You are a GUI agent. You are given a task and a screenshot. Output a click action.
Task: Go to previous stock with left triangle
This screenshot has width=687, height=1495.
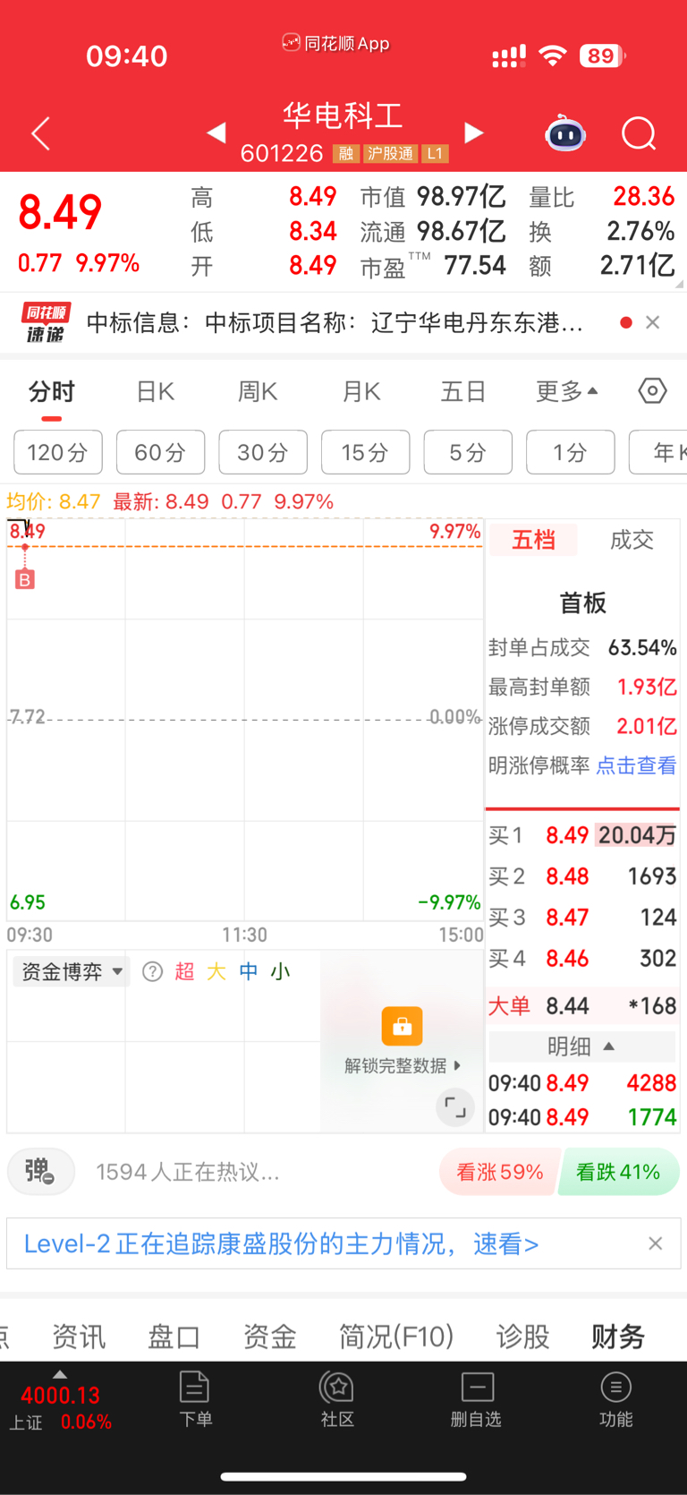point(216,133)
